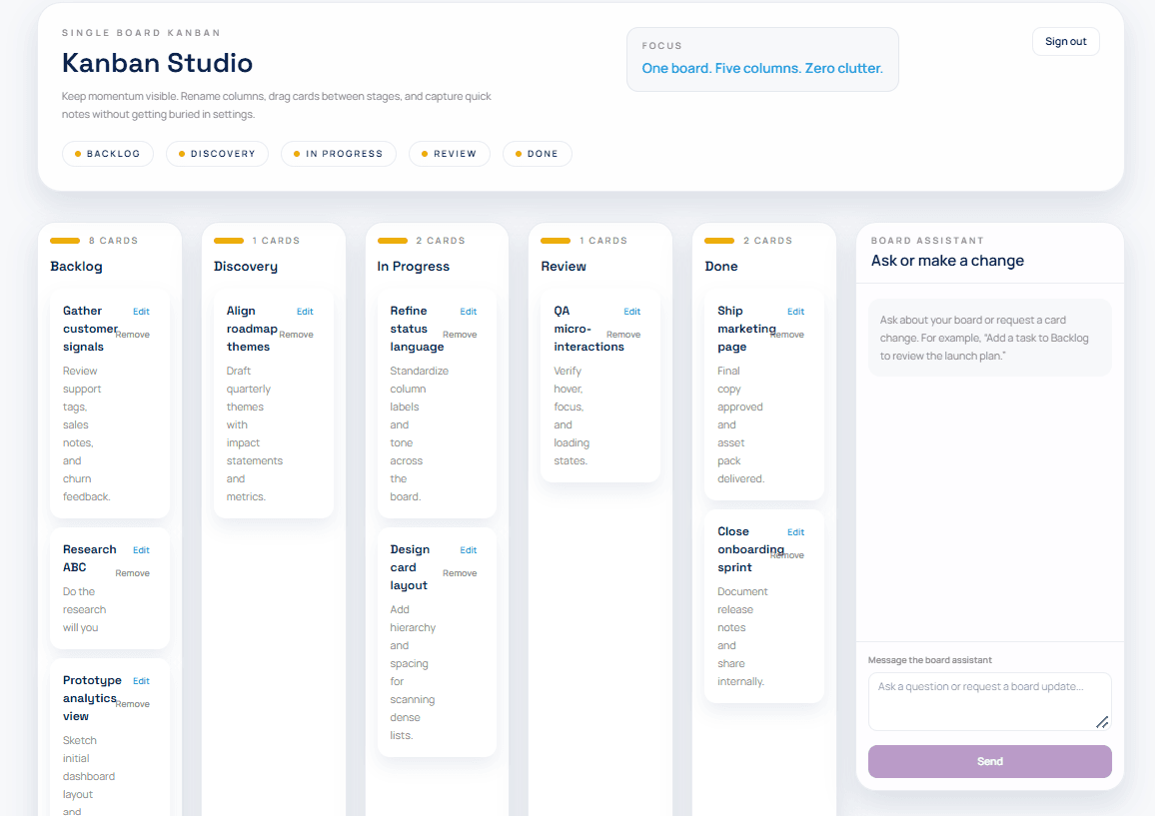Click the Discovery column title to rename
This screenshot has width=1156, height=816.
pyautogui.click(x=246, y=266)
